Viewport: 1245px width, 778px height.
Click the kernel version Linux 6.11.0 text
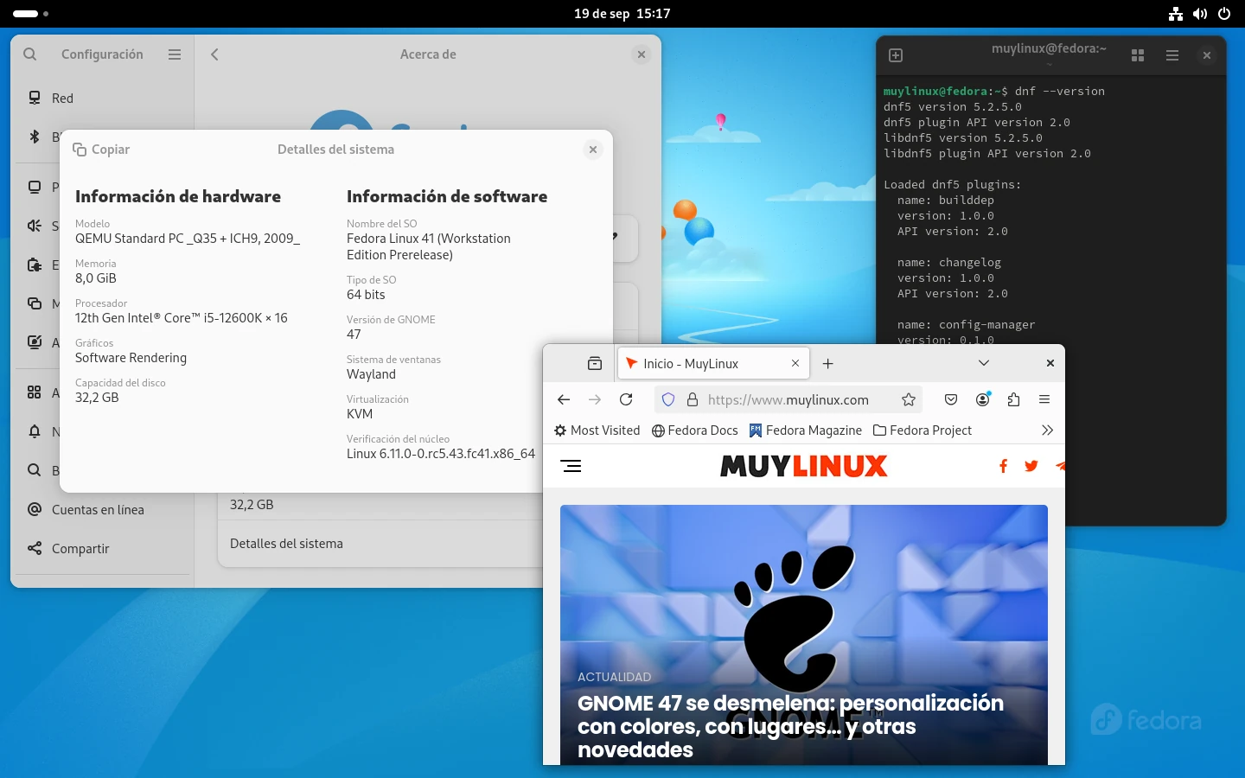click(x=441, y=454)
